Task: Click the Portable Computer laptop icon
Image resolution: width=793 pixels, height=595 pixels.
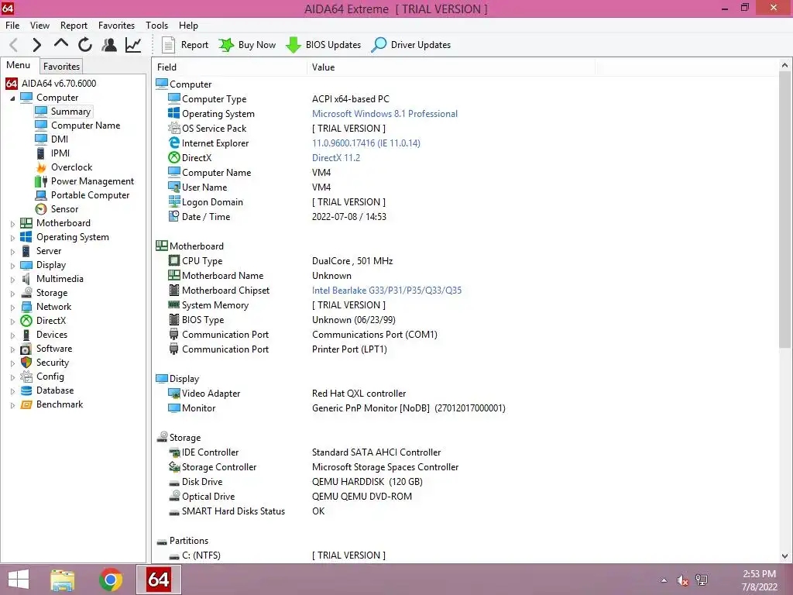Action: point(41,195)
